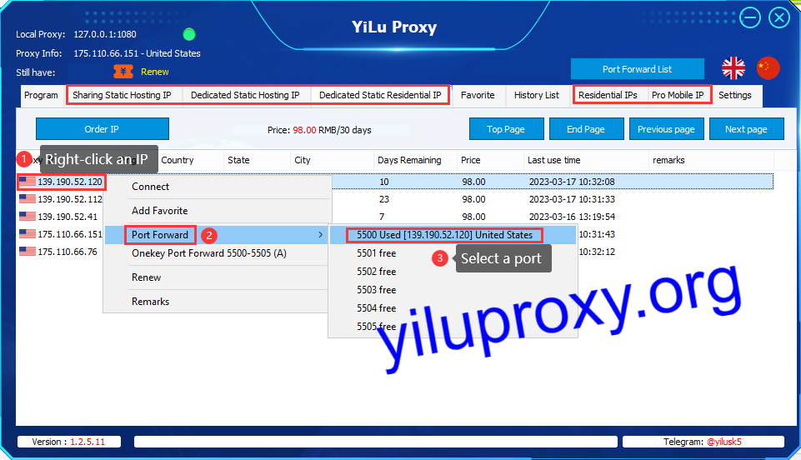801x460 pixels.
Task: Click the yellow Renew link
Action: tap(155, 72)
